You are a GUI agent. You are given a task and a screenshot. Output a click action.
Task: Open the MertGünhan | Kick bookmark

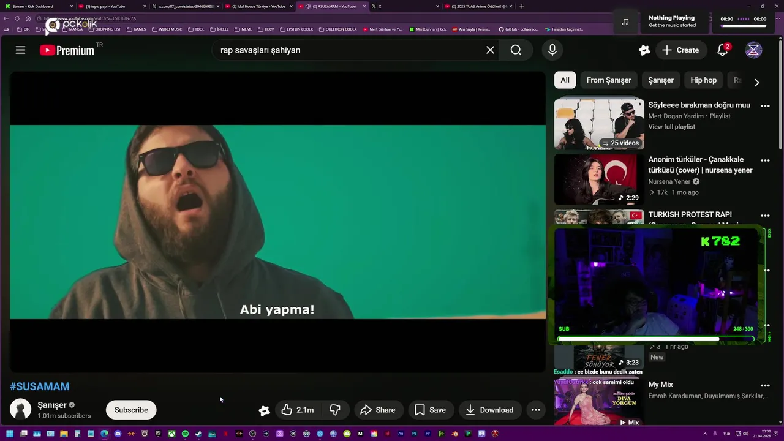tap(428, 29)
